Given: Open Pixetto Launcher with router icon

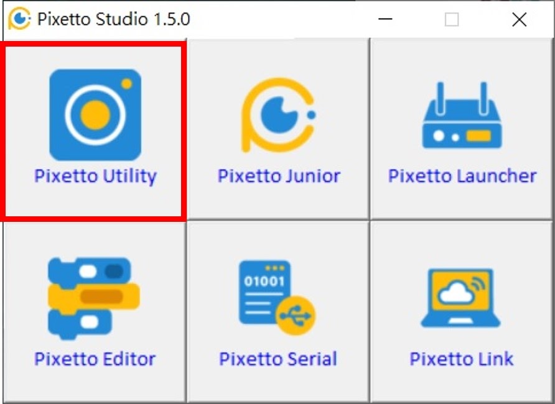Looking at the screenshot, I should tap(462, 129).
